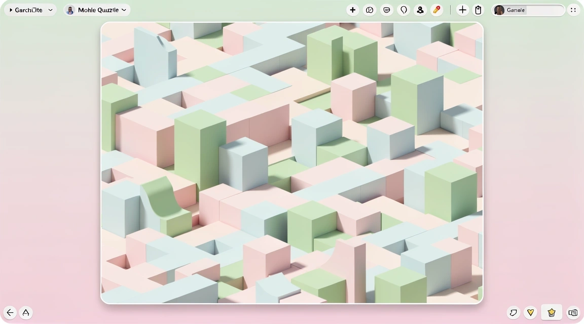
Task: Click the curved-shape icon at bottom right
Action: [514, 312]
